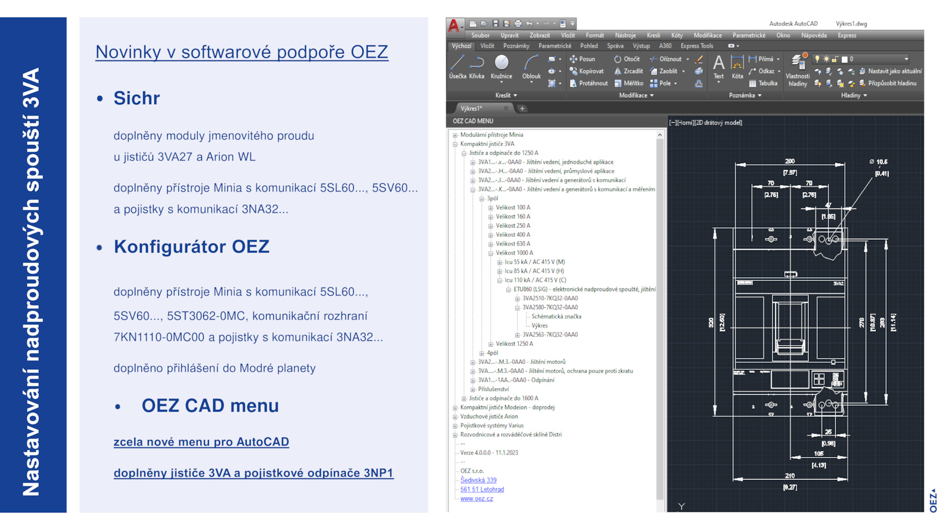Click the Open file quick-access icon
Viewport: 942px width, 530px height.
point(484,24)
